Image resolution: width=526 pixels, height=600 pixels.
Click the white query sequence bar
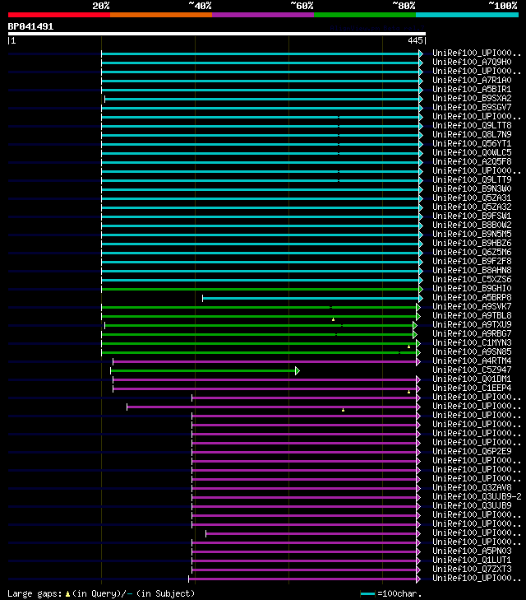click(217, 34)
